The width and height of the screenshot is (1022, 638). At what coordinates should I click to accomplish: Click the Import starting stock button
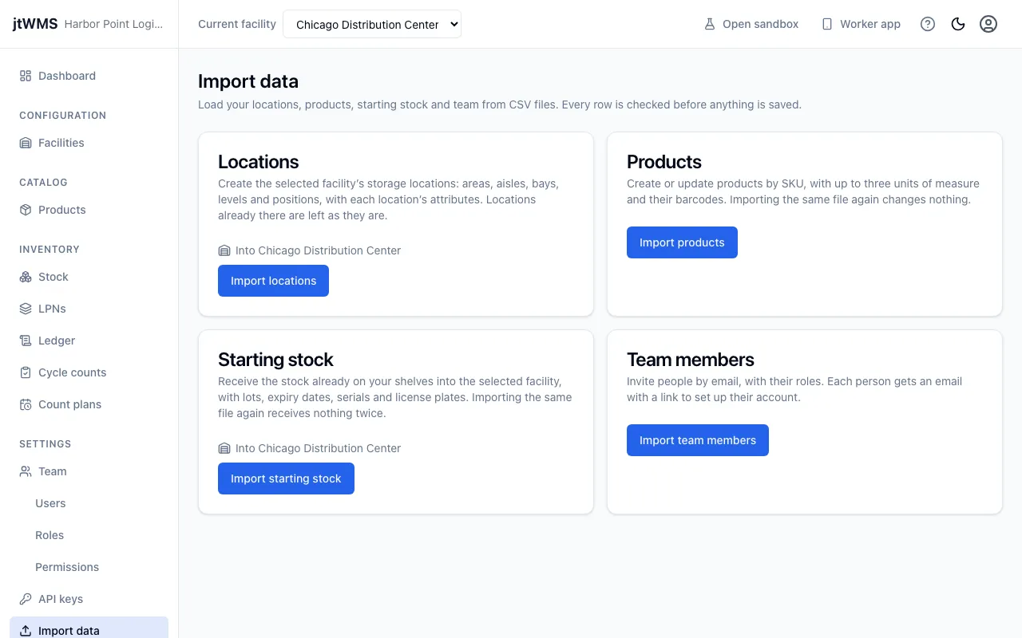click(x=286, y=478)
